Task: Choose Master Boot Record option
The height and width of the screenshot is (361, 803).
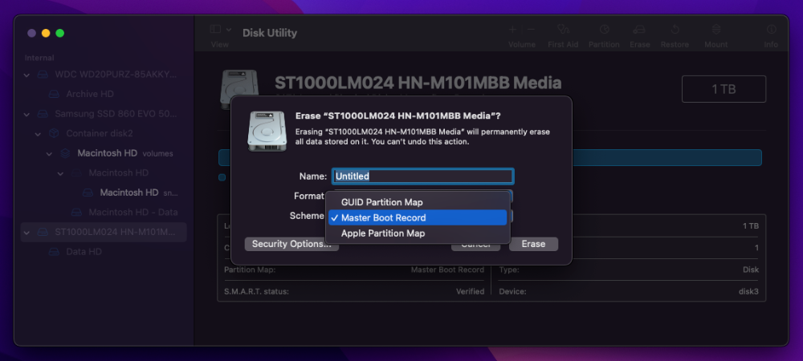Action: point(418,218)
